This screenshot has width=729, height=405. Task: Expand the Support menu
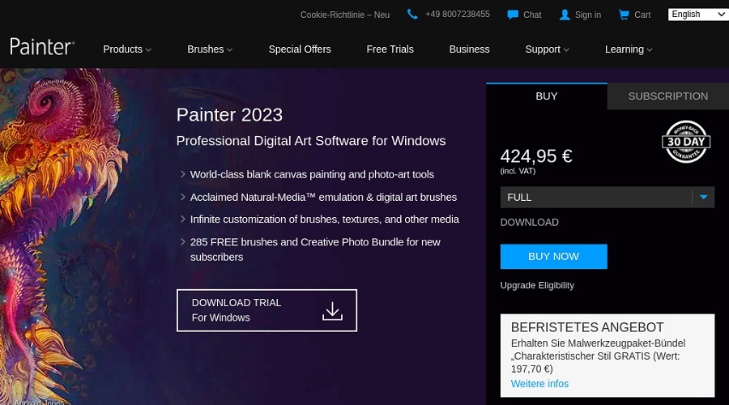pos(547,49)
